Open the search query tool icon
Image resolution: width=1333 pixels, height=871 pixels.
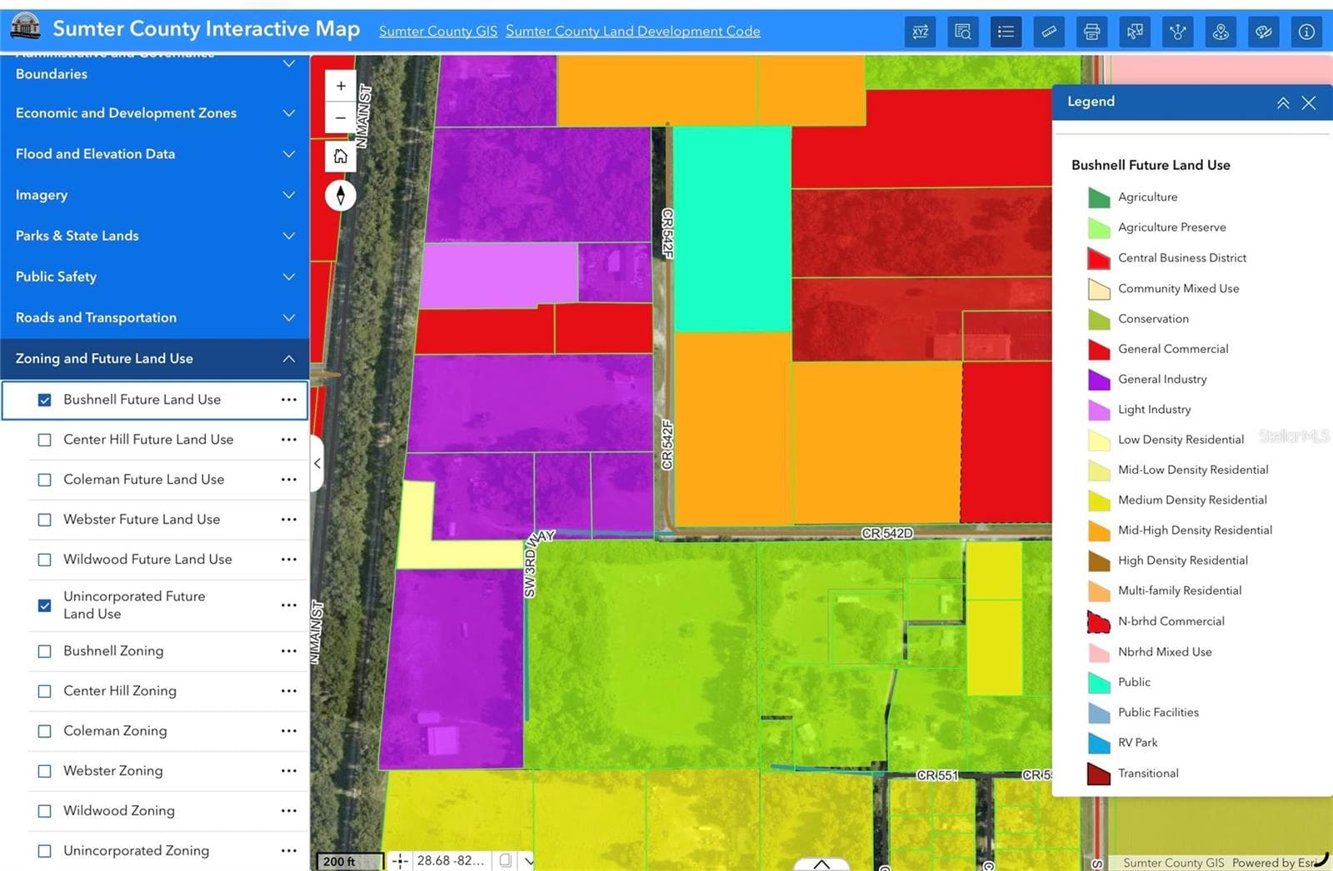point(963,32)
